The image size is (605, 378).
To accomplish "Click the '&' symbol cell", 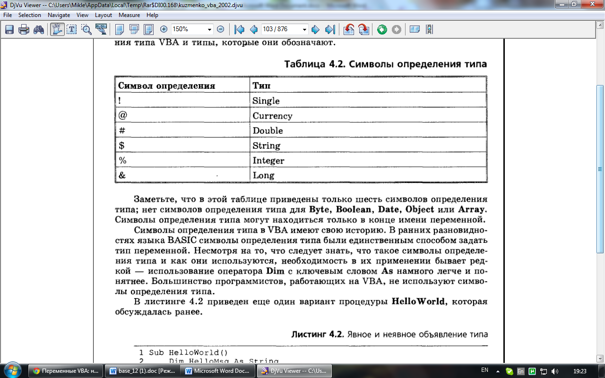I will [182, 175].
